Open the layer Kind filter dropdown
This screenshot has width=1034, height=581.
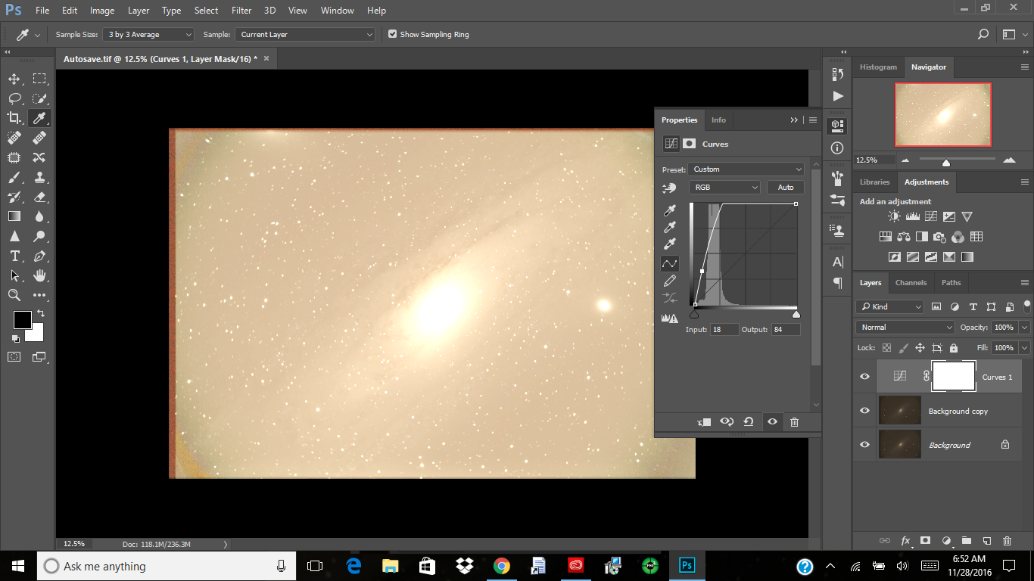[x=890, y=306]
